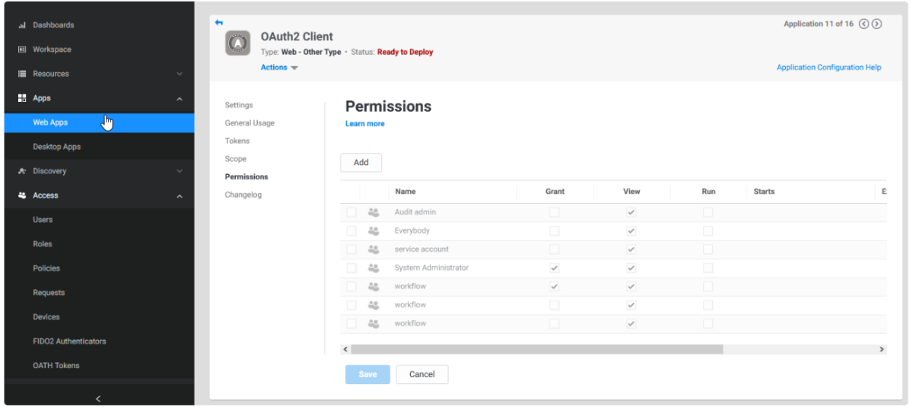Select the row checkbox for service account
Image resolution: width=913 pixels, height=413 pixels.
(x=351, y=249)
